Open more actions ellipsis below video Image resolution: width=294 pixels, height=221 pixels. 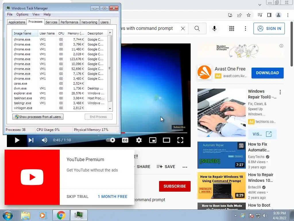(185, 167)
